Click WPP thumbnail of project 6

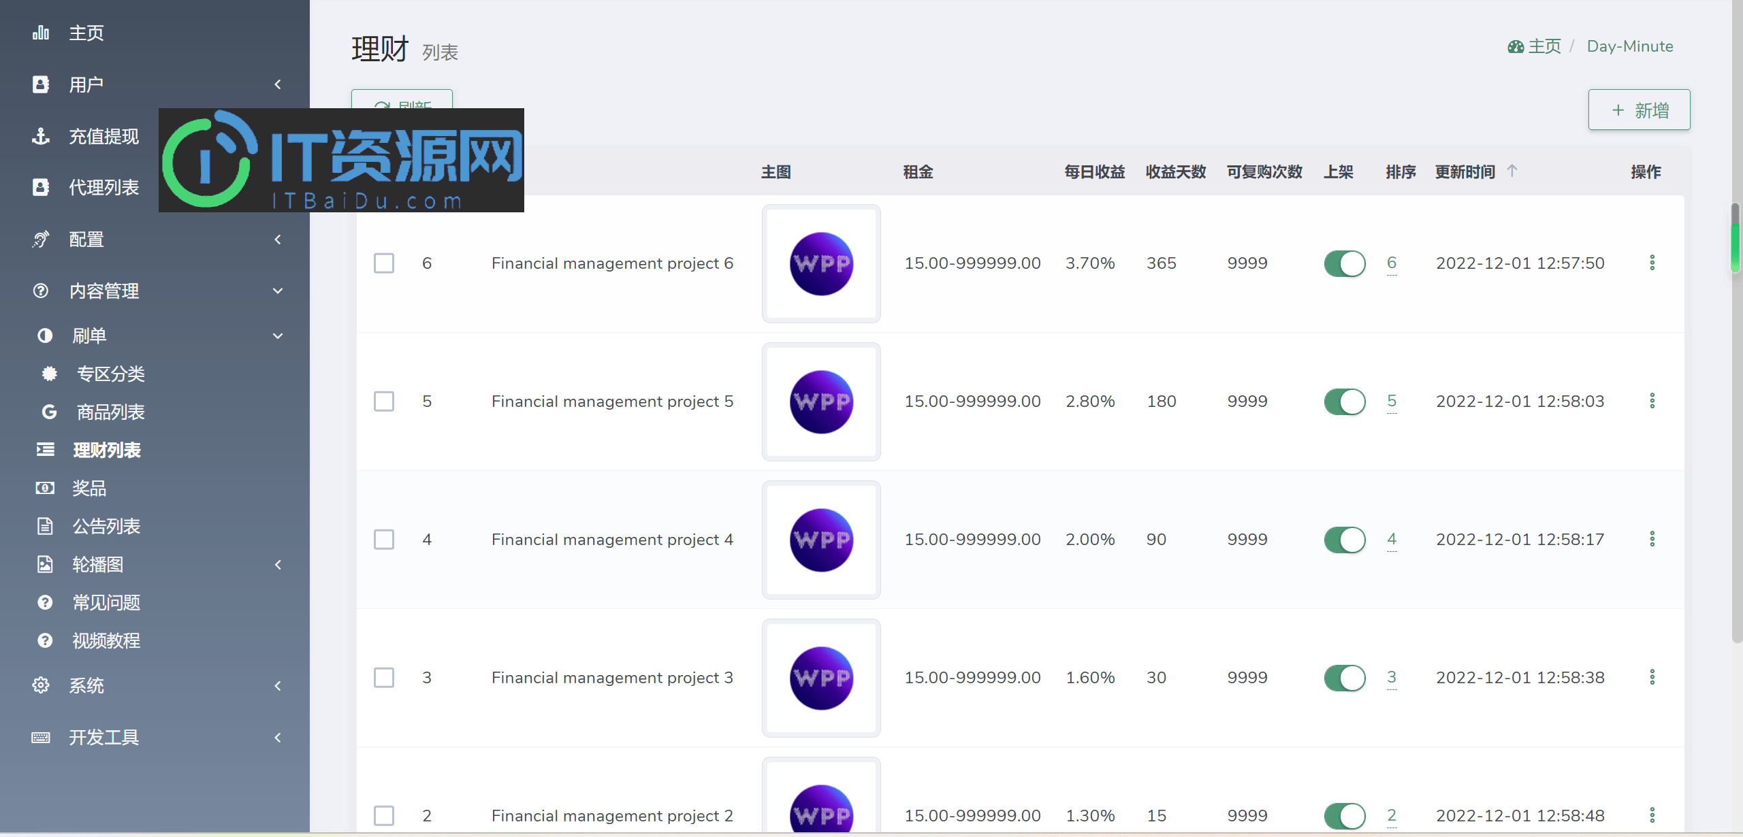coord(821,263)
